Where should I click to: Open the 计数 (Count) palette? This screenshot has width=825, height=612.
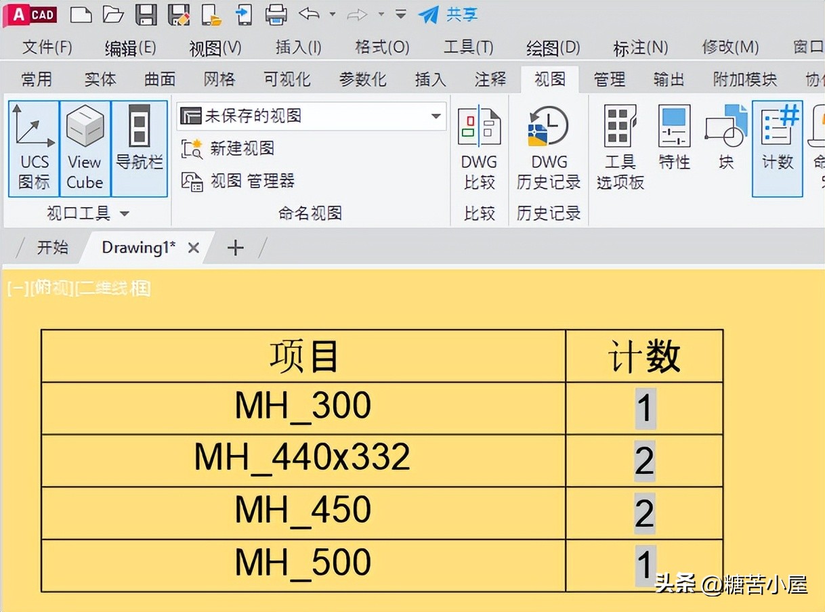point(776,142)
